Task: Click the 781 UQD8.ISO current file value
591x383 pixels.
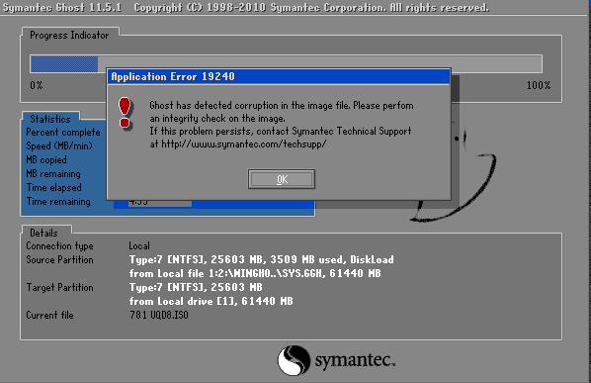Action: (159, 315)
